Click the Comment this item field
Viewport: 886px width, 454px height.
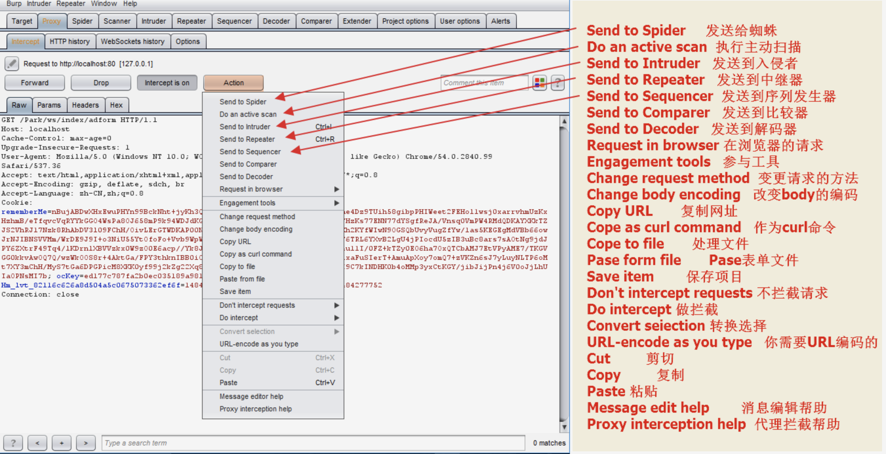[484, 83]
